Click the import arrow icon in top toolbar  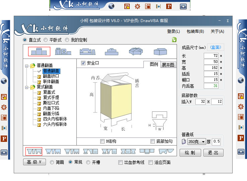pyautogui.click(x=158, y=6)
